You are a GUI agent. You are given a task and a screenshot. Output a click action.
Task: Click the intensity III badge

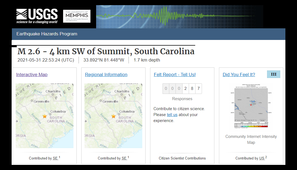pos(274,74)
